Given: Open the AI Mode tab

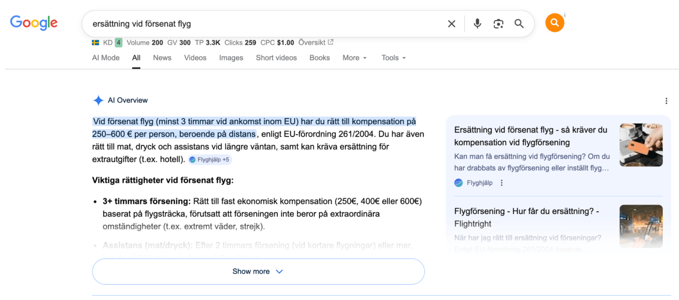Looking at the screenshot, I should (106, 58).
